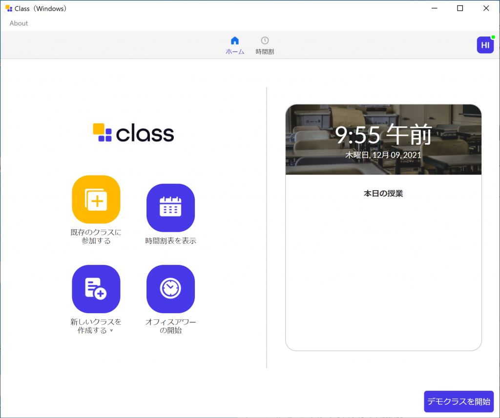This screenshot has width=500, height=418.
Task: Open the calendar timetable icon
Action: 170,208
